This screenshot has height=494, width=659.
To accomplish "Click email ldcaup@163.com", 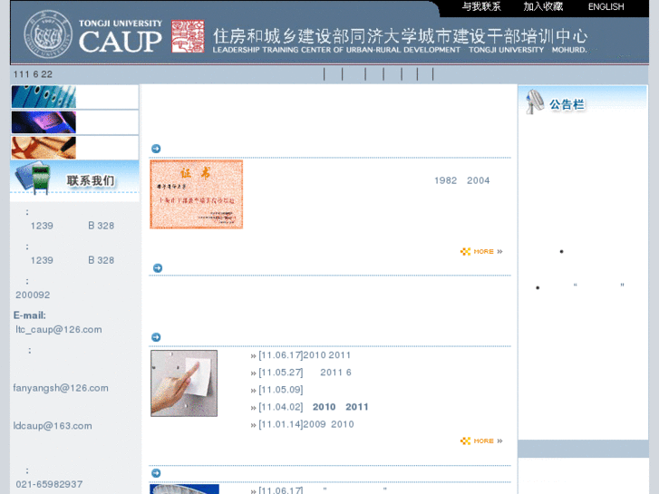I will pos(53,425).
